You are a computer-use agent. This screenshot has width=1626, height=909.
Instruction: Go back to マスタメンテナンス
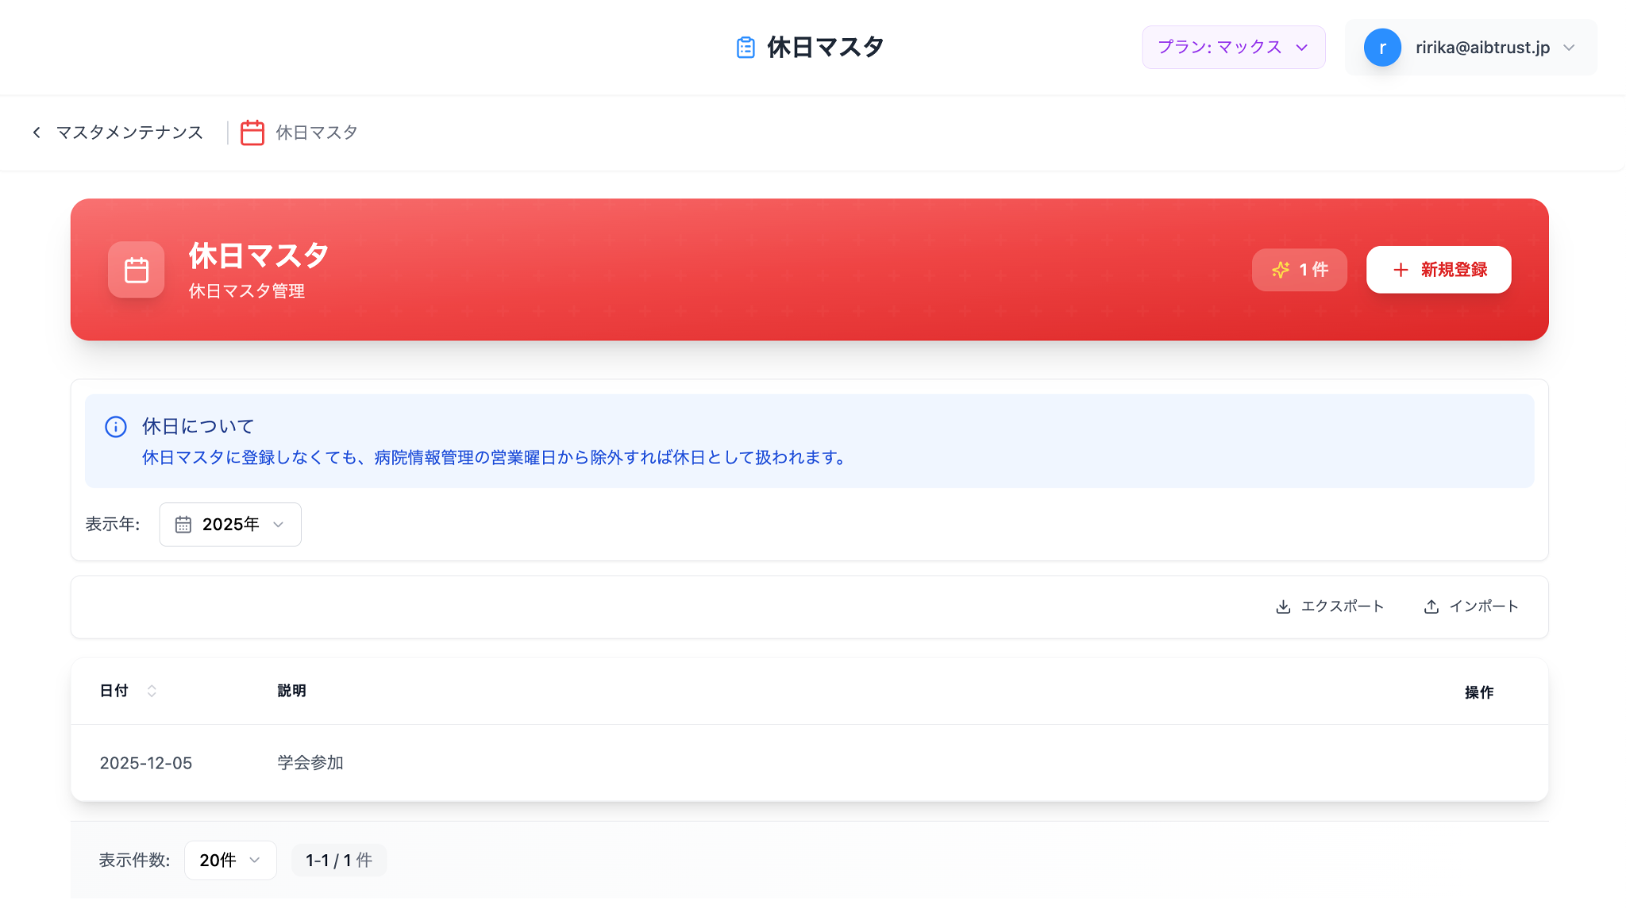(x=129, y=132)
